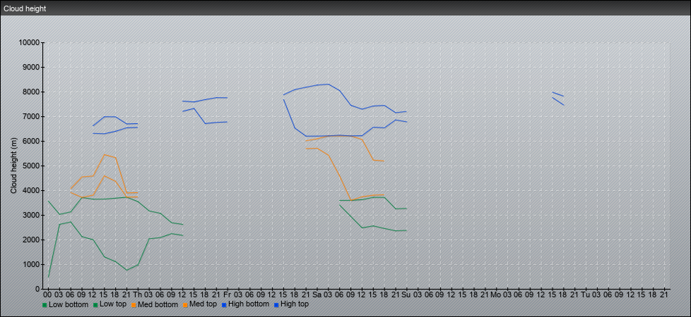Click the Tu day label on x-axis
Viewport: 691px width, 317px height.
tap(585, 294)
